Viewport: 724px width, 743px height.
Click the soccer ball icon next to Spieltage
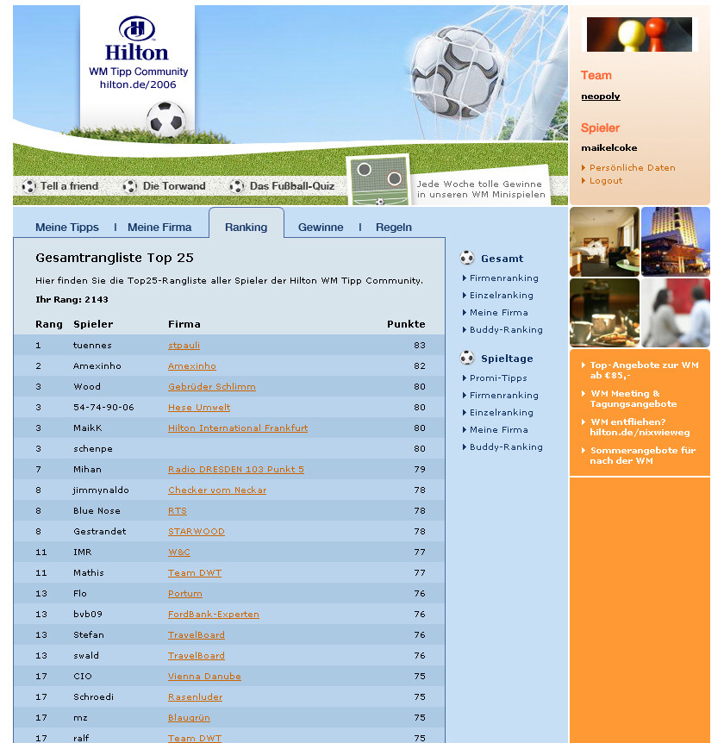[466, 358]
